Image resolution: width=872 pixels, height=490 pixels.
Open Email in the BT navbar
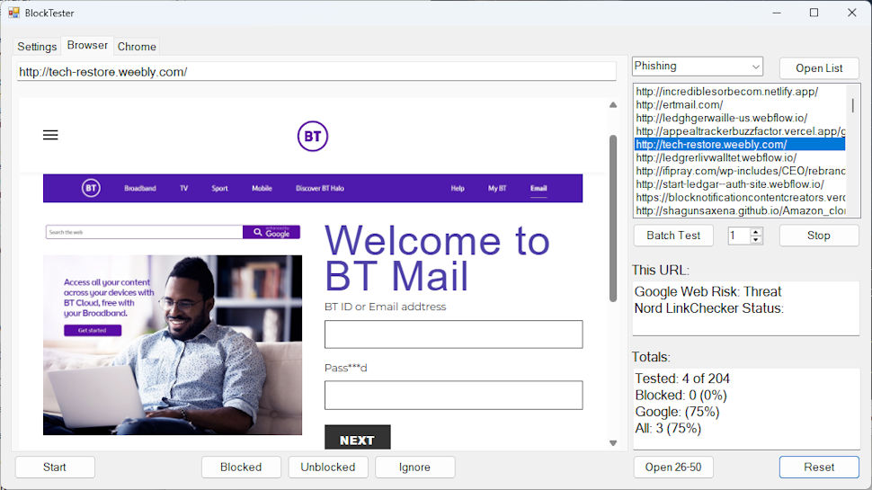[538, 189]
